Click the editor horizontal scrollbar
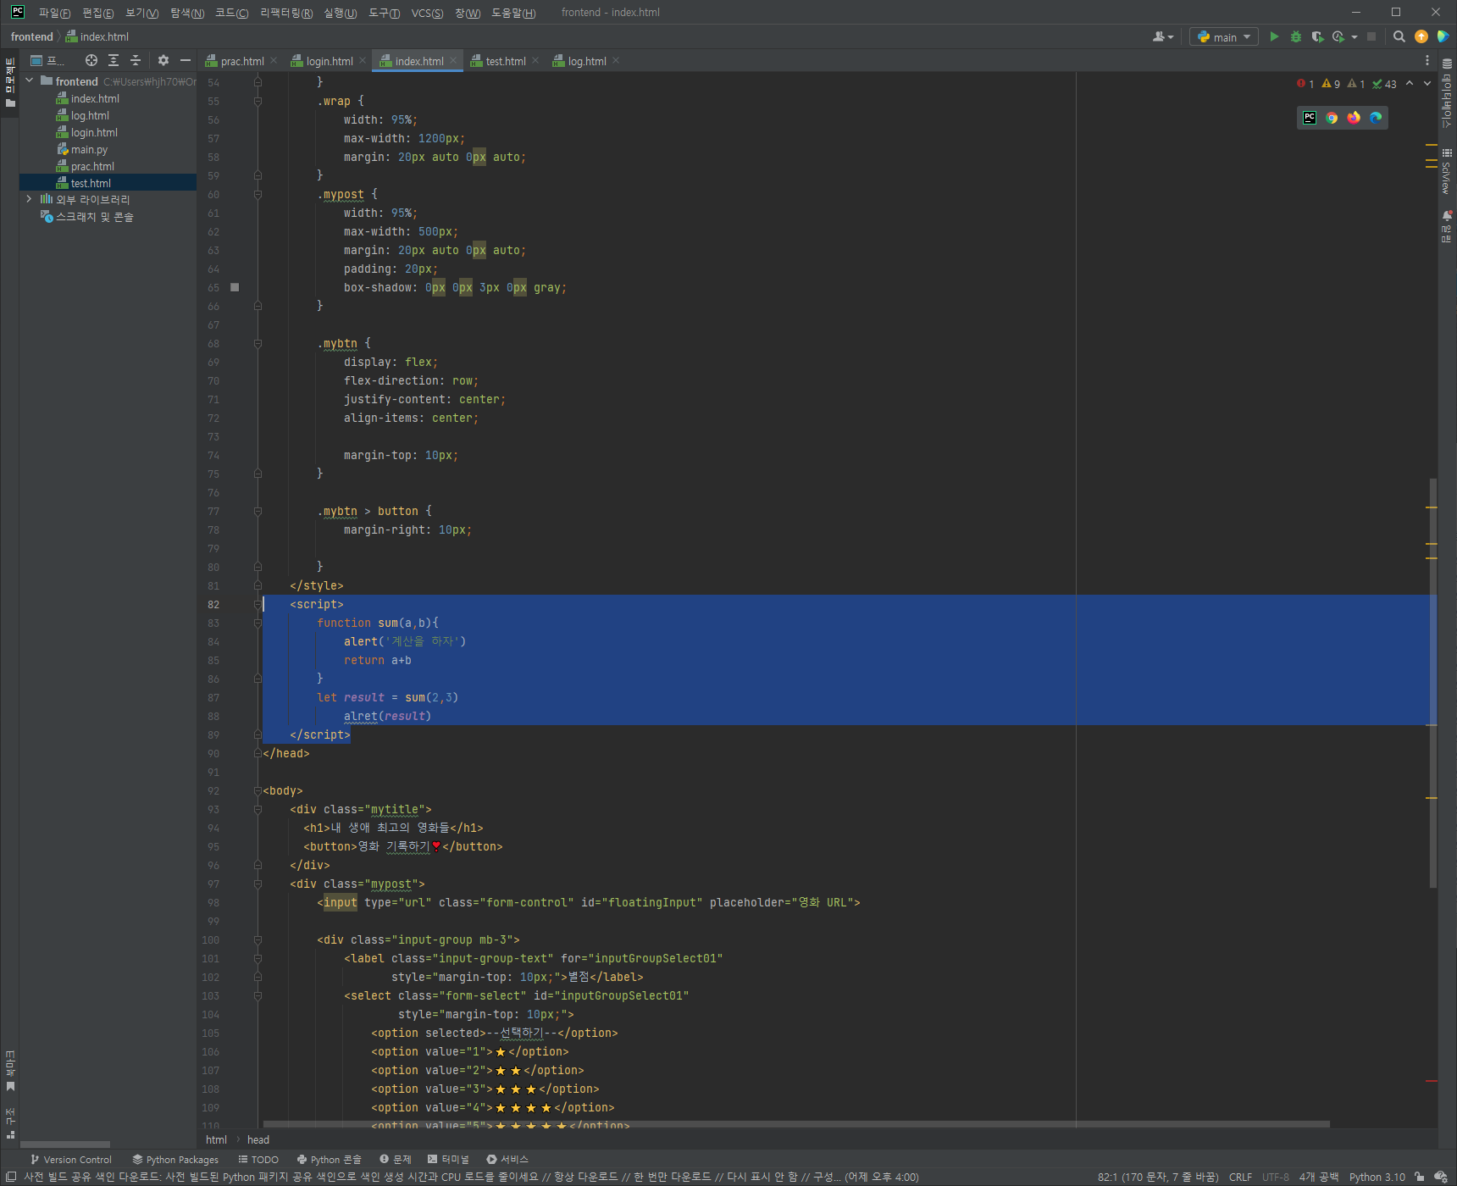Screen dimensions: 1457x1186 point(796,1124)
